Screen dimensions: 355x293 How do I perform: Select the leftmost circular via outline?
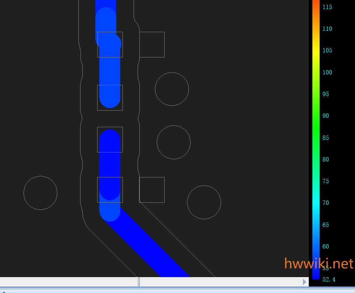coord(40,193)
